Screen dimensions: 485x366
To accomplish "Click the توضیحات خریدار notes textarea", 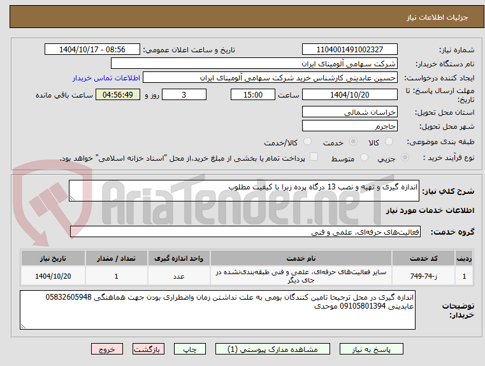I will 217,310.
